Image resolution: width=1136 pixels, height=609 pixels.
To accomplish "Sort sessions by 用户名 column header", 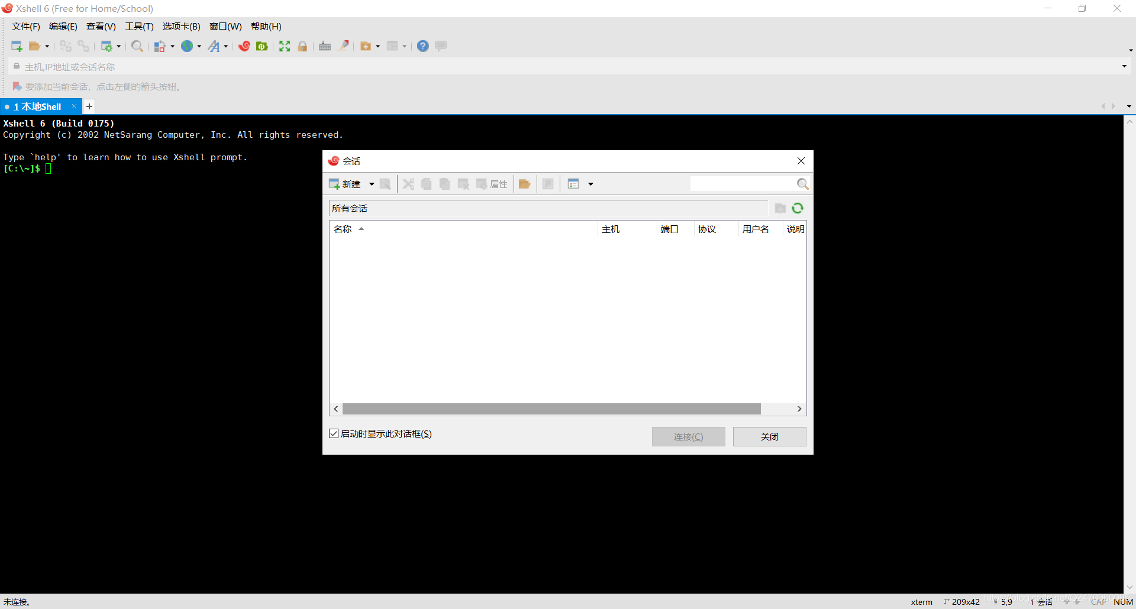I will [x=760, y=229].
